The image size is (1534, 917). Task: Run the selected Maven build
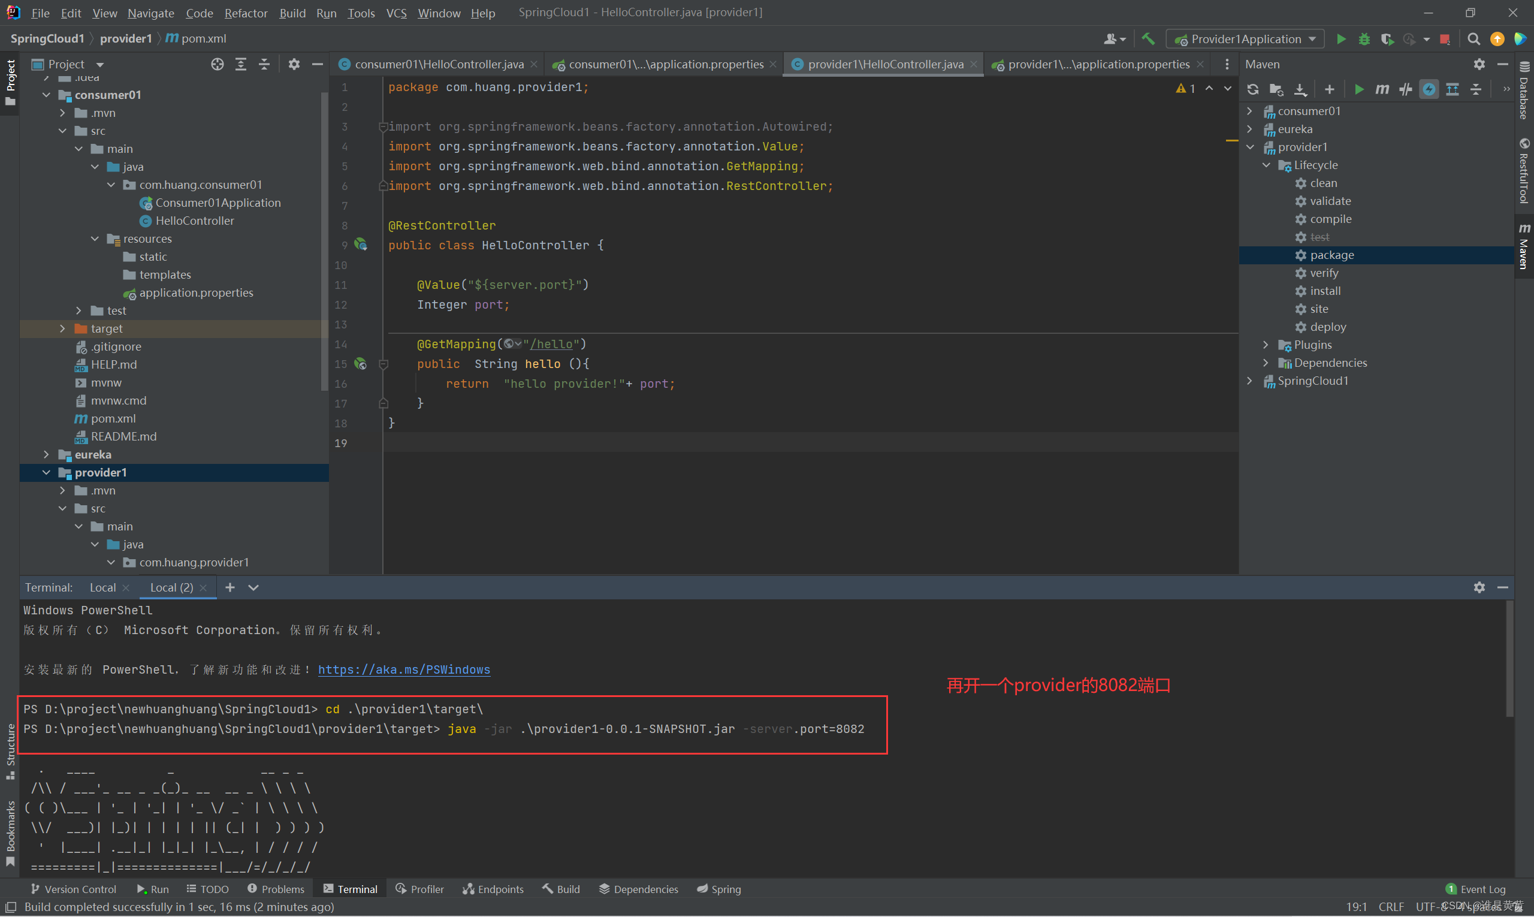[1358, 89]
